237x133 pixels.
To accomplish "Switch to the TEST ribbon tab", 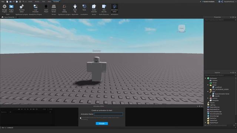I will click(44, 1).
